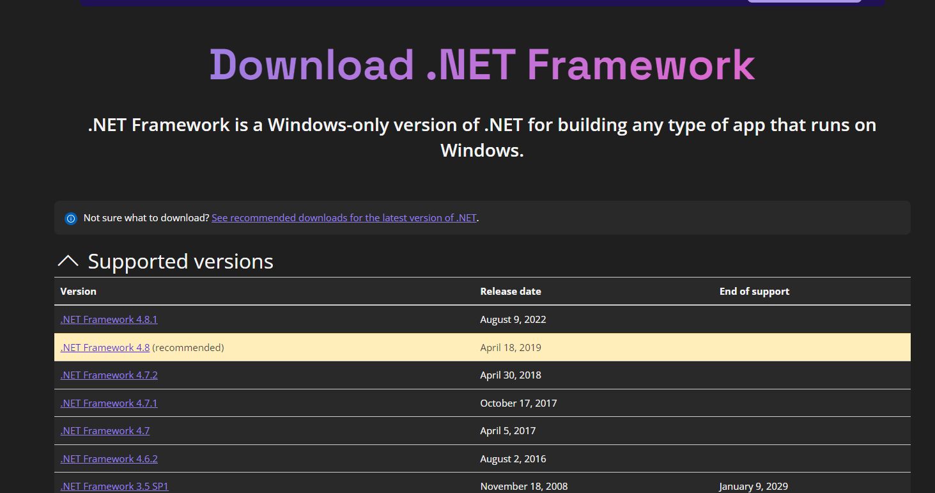
Task: Click the Download .NET Framework page title
Action: coord(482,64)
